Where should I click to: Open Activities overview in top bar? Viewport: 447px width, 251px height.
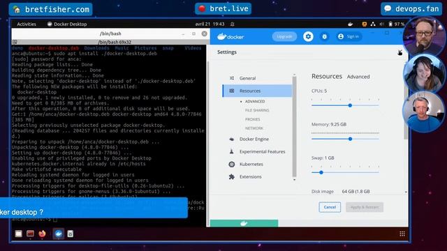point(27,24)
